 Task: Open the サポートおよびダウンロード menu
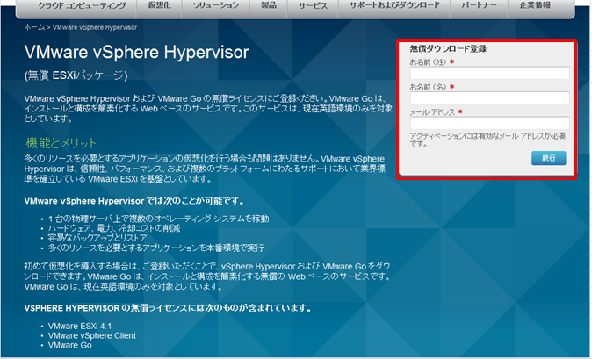(394, 5)
